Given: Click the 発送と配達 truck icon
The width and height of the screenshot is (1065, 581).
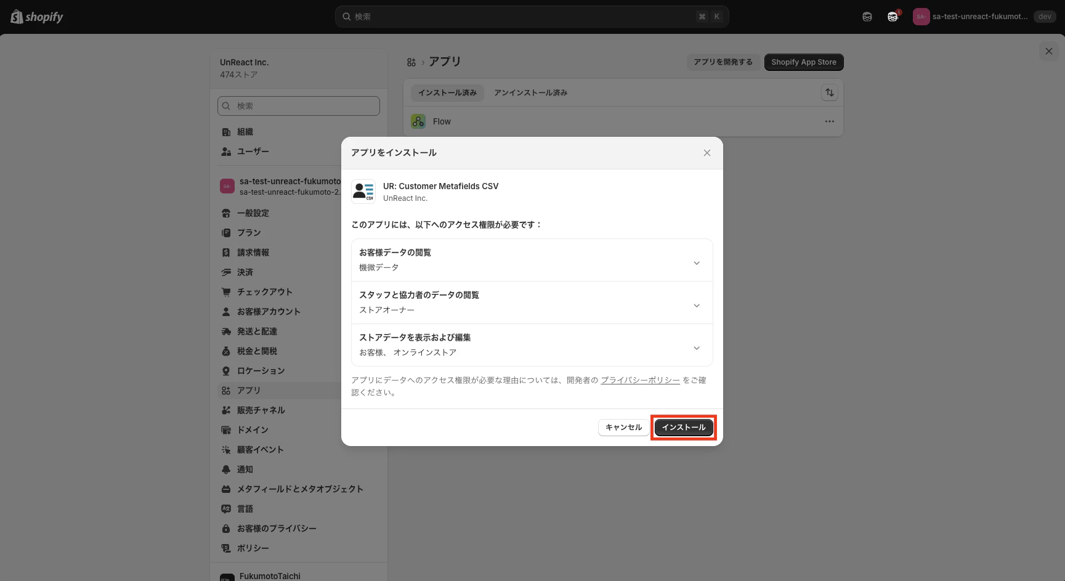Looking at the screenshot, I should click(226, 331).
